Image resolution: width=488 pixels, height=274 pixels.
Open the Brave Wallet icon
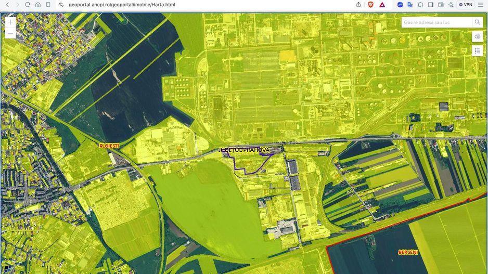[441, 5]
